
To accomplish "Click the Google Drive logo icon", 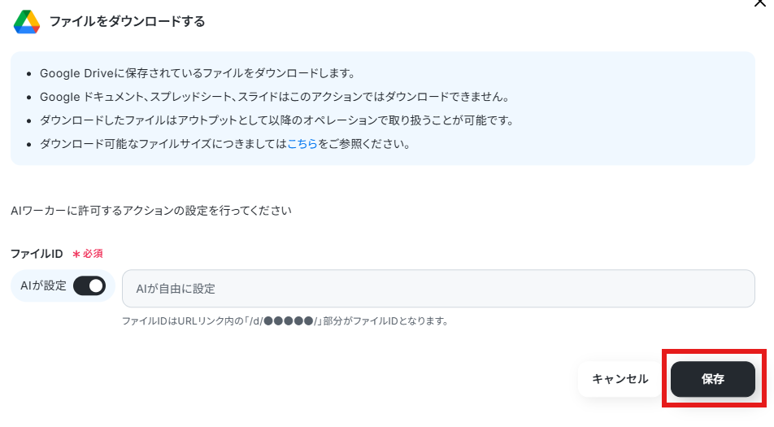I will (27, 21).
